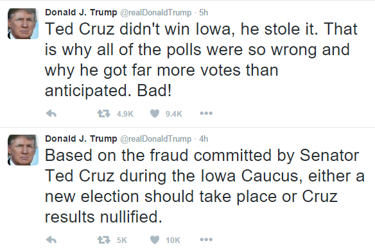Open more options on the second tweet
Screen dimensions: 375x252
pos(206,239)
